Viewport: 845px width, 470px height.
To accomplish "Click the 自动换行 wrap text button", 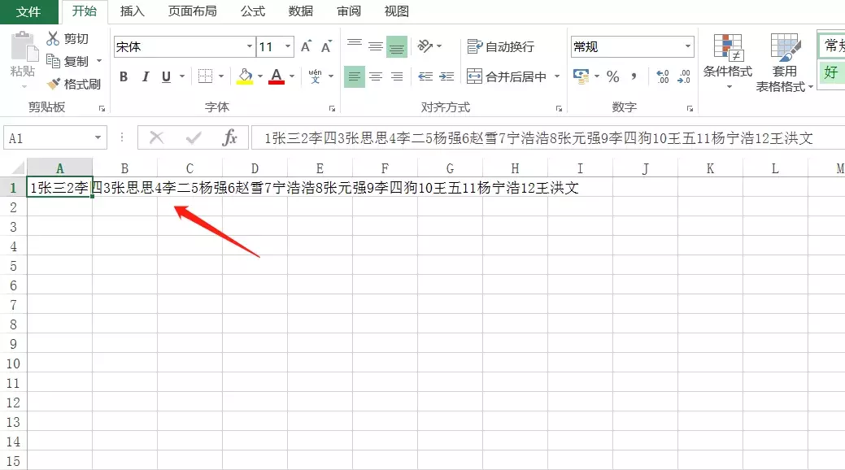I will pyautogui.click(x=501, y=47).
